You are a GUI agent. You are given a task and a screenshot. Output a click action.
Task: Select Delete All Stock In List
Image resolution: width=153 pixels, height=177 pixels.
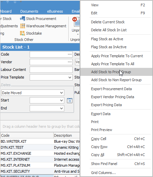pyautogui.click(x=116, y=30)
